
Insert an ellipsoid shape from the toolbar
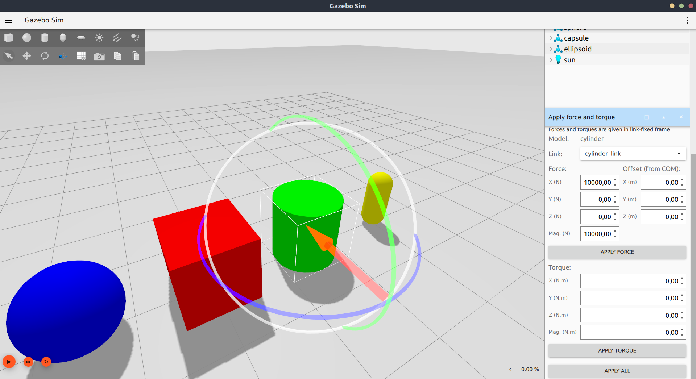81,38
